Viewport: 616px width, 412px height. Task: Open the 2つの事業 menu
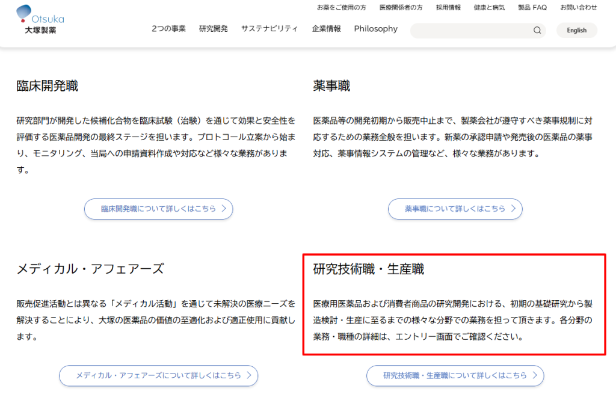(168, 29)
